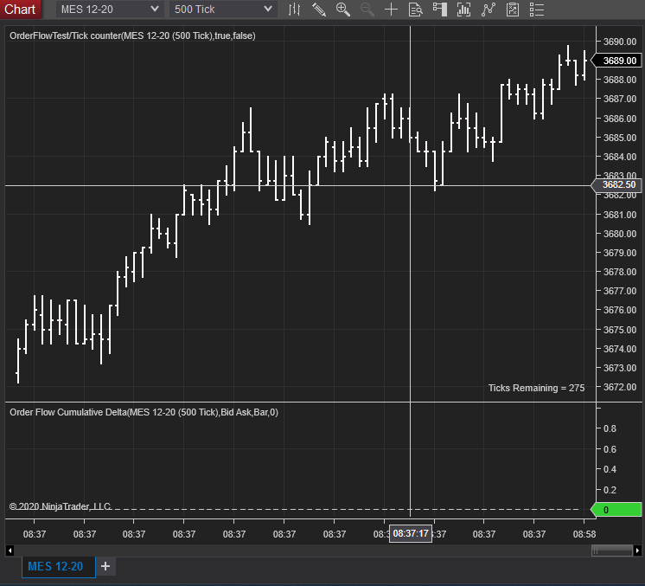This screenshot has width=645, height=586.
Task: Open the Indicators icon in toolbar
Action: 463,9
